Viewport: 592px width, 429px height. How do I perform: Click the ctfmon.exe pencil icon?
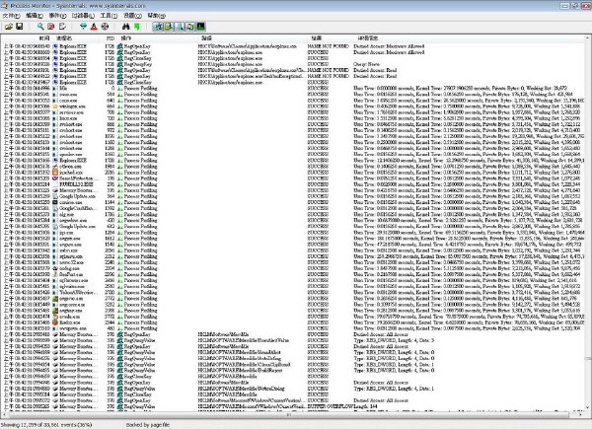[55, 167]
